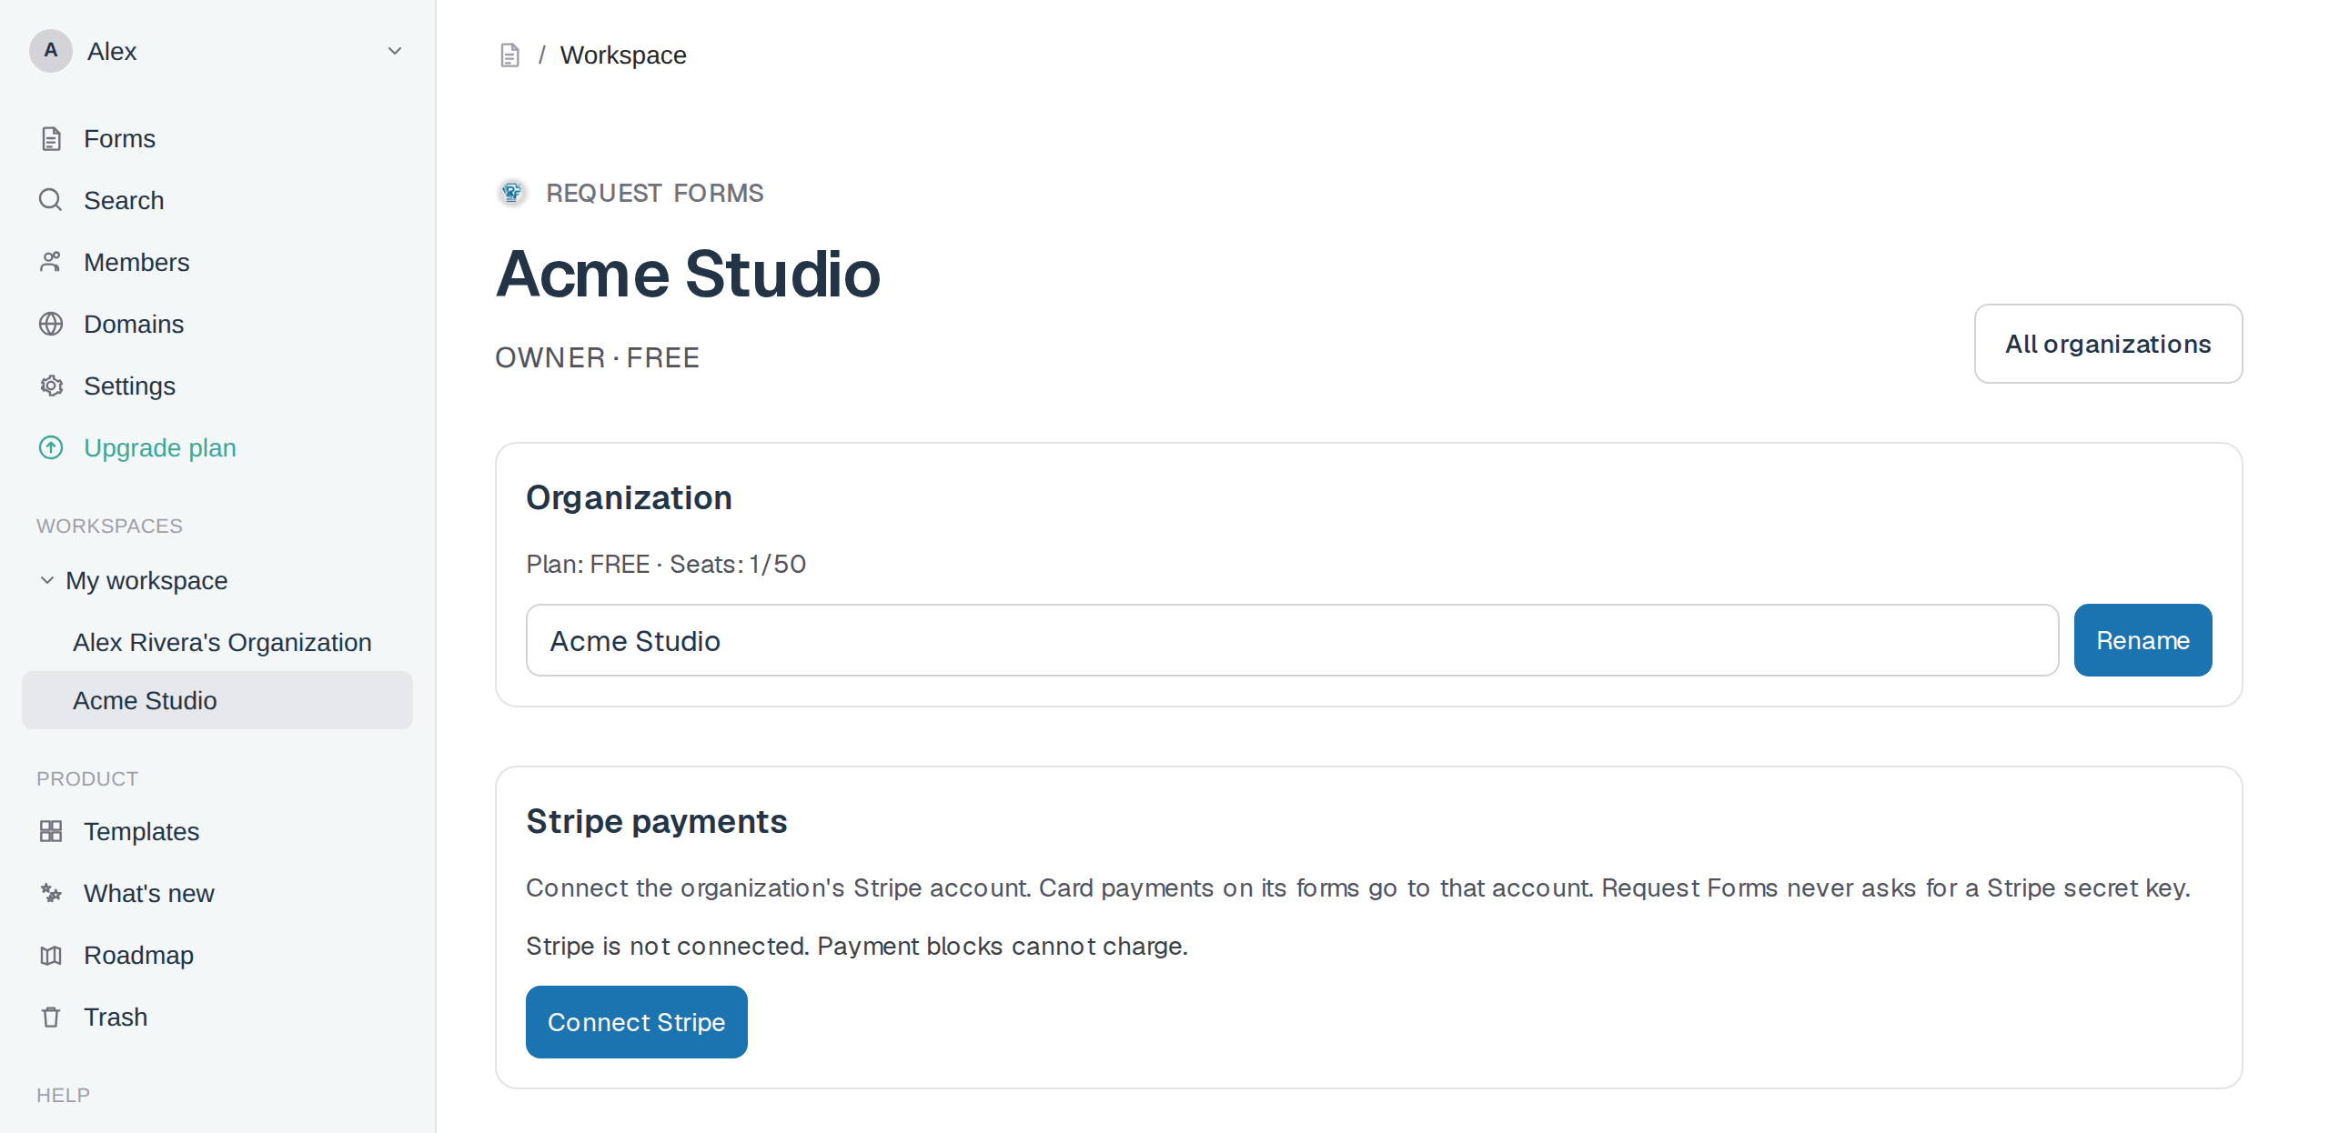2329x1133 pixels.
Task: View the Roadmap
Action: (217, 955)
